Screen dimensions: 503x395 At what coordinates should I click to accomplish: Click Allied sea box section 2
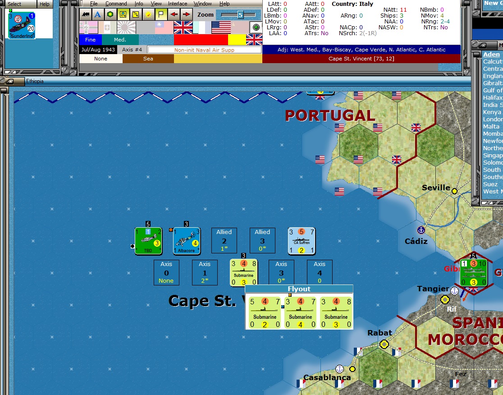[224, 241]
